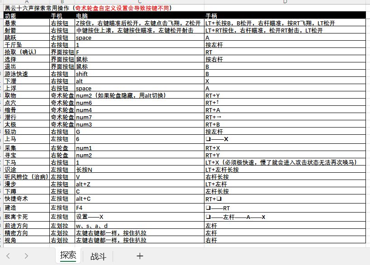370x265 pixels.
Task: Click cell 中键按住上滚，左键按住瞄准
Action: click(x=139, y=30)
